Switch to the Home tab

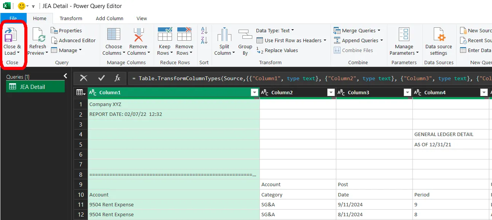pyautogui.click(x=40, y=18)
